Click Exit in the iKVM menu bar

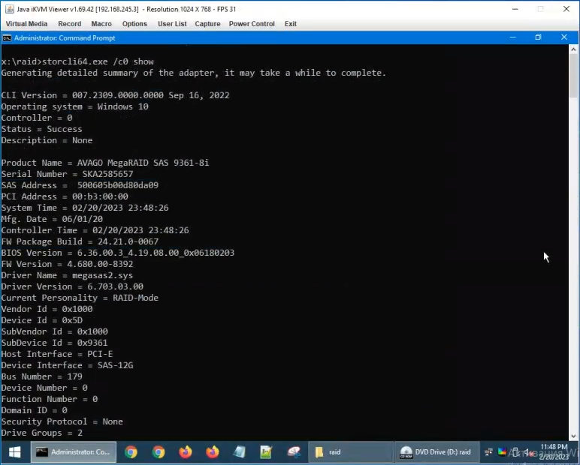tap(290, 24)
